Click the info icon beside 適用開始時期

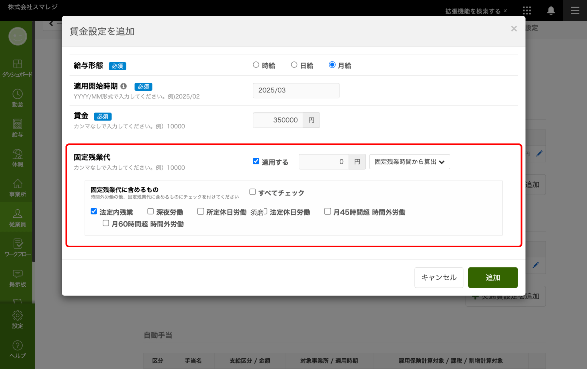coord(124,86)
